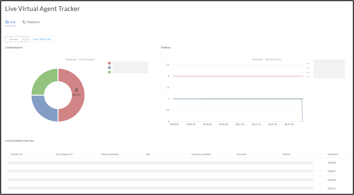The width and height of the screenshot is (354, 195).
Task: Click the Service provider column header
Action: click(x=201, y=154)
